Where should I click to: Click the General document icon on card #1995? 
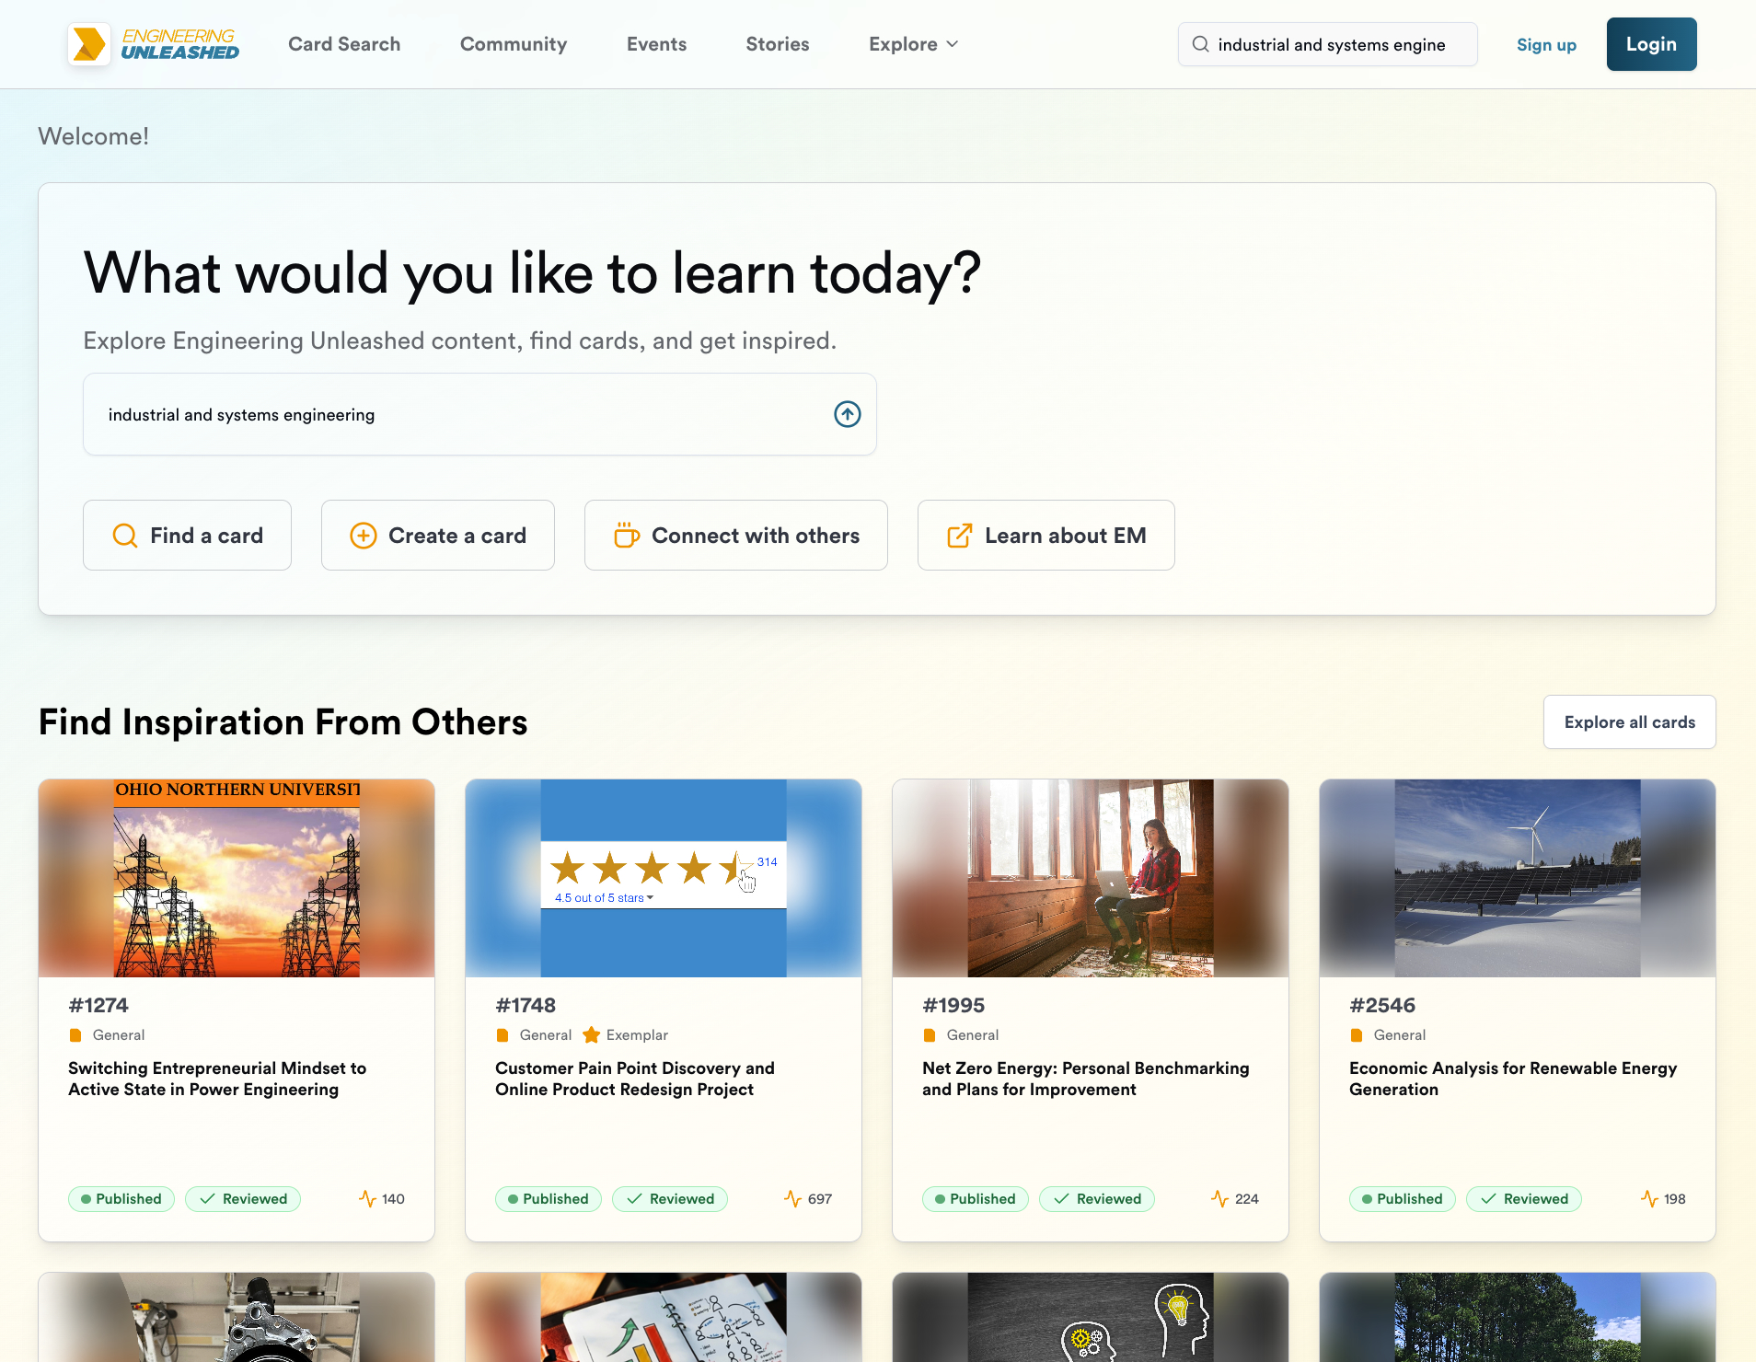[930, 1035]
